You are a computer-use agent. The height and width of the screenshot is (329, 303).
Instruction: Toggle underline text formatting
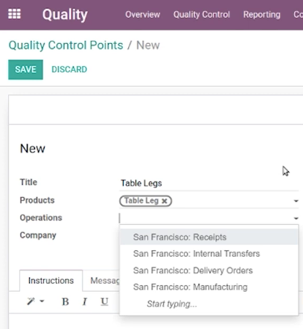click(x=104, y=301)
